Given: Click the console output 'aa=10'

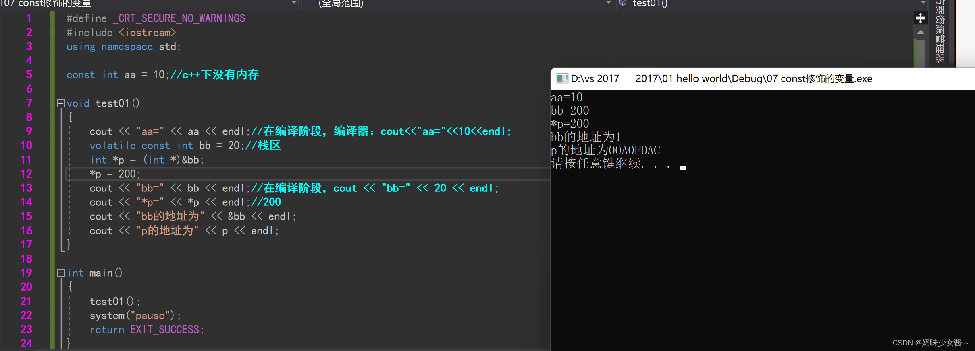Looking at the screenshot, I should [567, 97].
